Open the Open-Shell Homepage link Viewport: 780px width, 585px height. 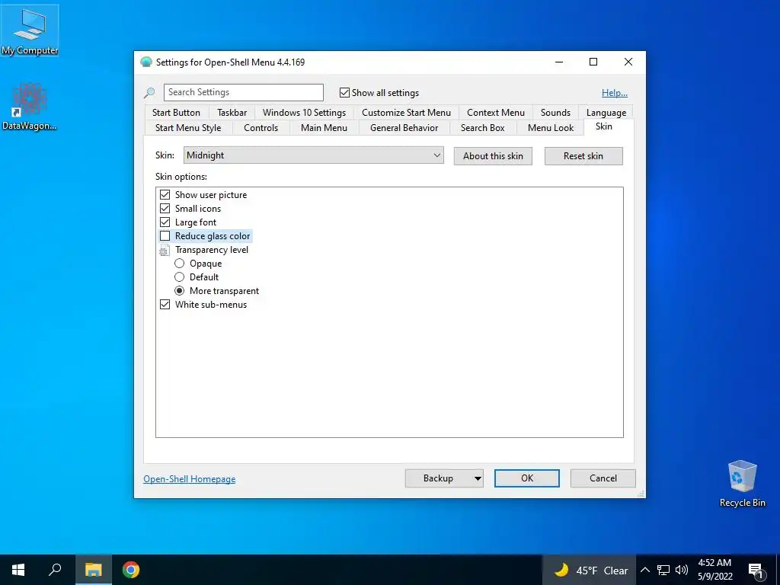pos(190,479)
